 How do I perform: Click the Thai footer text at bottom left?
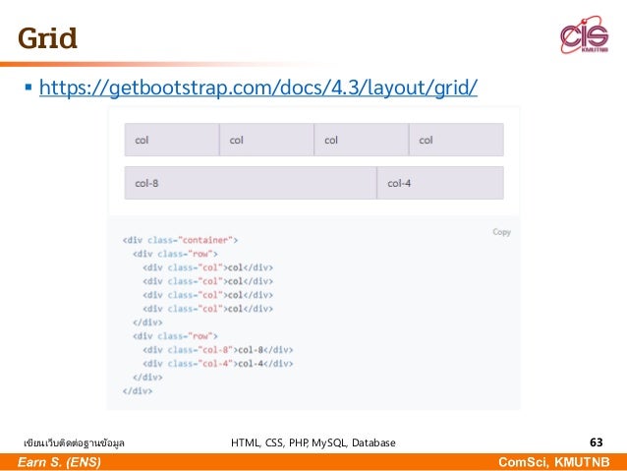74,443
